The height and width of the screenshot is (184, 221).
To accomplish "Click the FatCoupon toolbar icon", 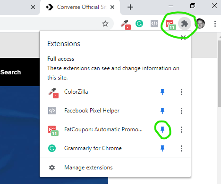I will (x=170, y=24).
